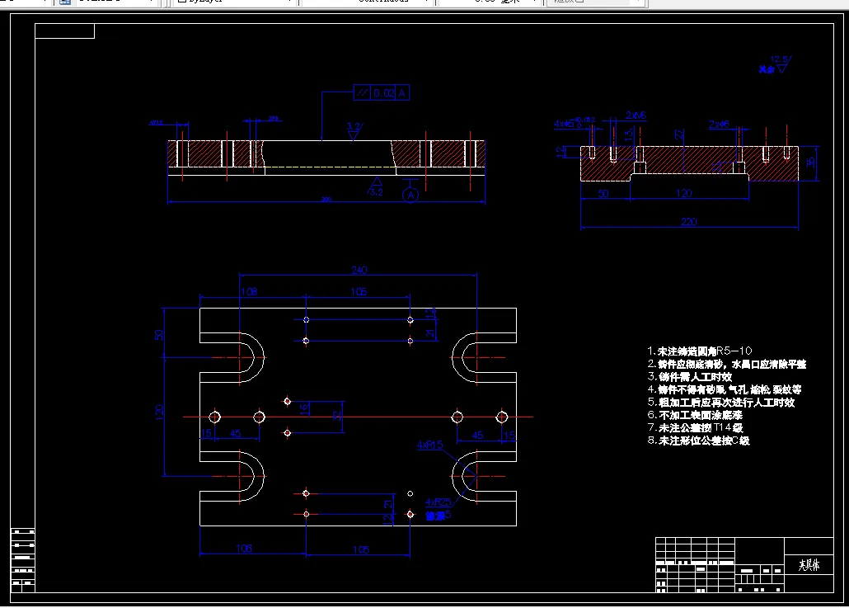This screenshot has height=608, width=849.
Task: Click note 3 铸件需人工时效
Action: [x=690, y=377]
